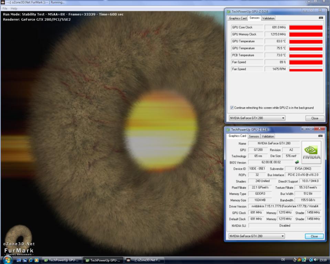Click the 1215.0 MHz memory clock value

tap(276, 34)
